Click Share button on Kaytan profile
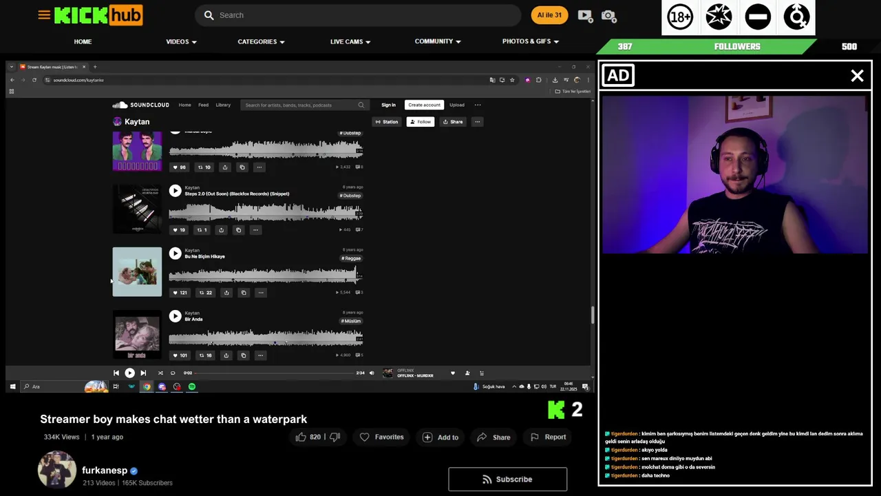This screenshot has width=881, height=496. tap(453, 122)
